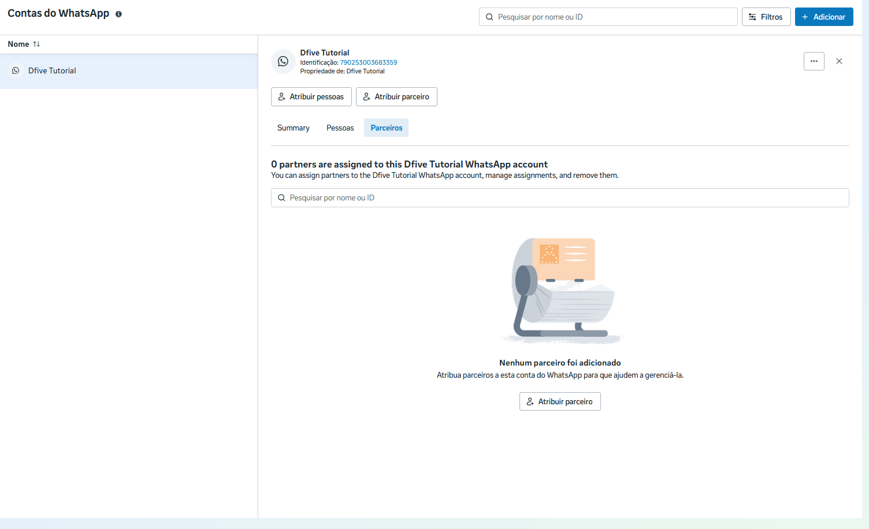Focus the partners search input field
Image resolution: width=869 pixels, height=529 pixels.
(x=566, y=198)
